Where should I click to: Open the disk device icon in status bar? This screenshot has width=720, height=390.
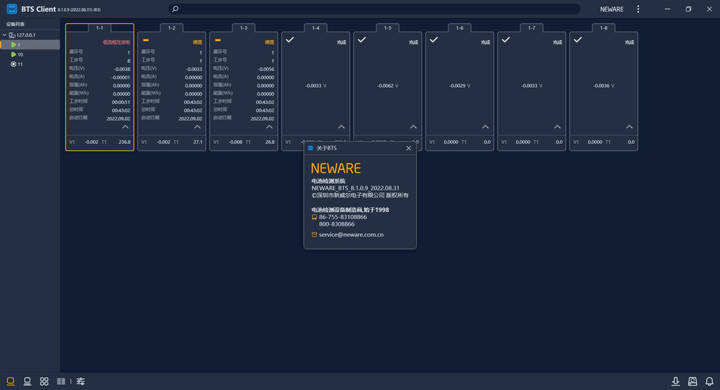pos(693,381)
